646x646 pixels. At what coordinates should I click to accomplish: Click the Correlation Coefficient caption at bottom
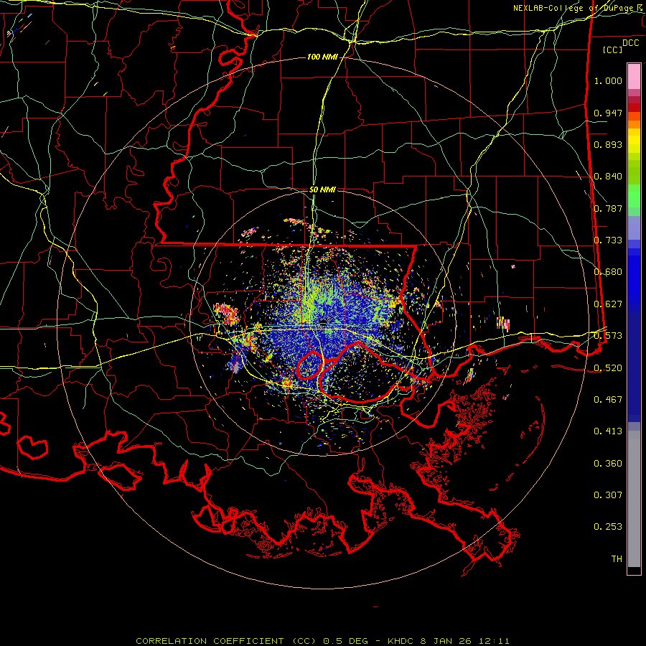click(322, 641)
